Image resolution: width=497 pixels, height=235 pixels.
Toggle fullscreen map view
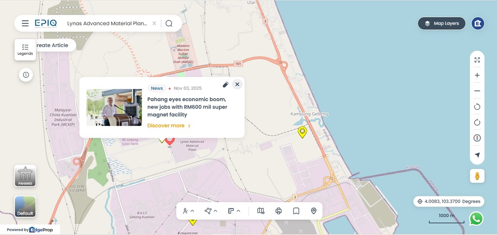coord(477,60)
